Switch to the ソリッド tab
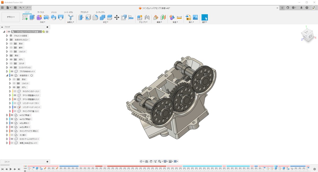The image size is (318, 172). tap(27, 12)
